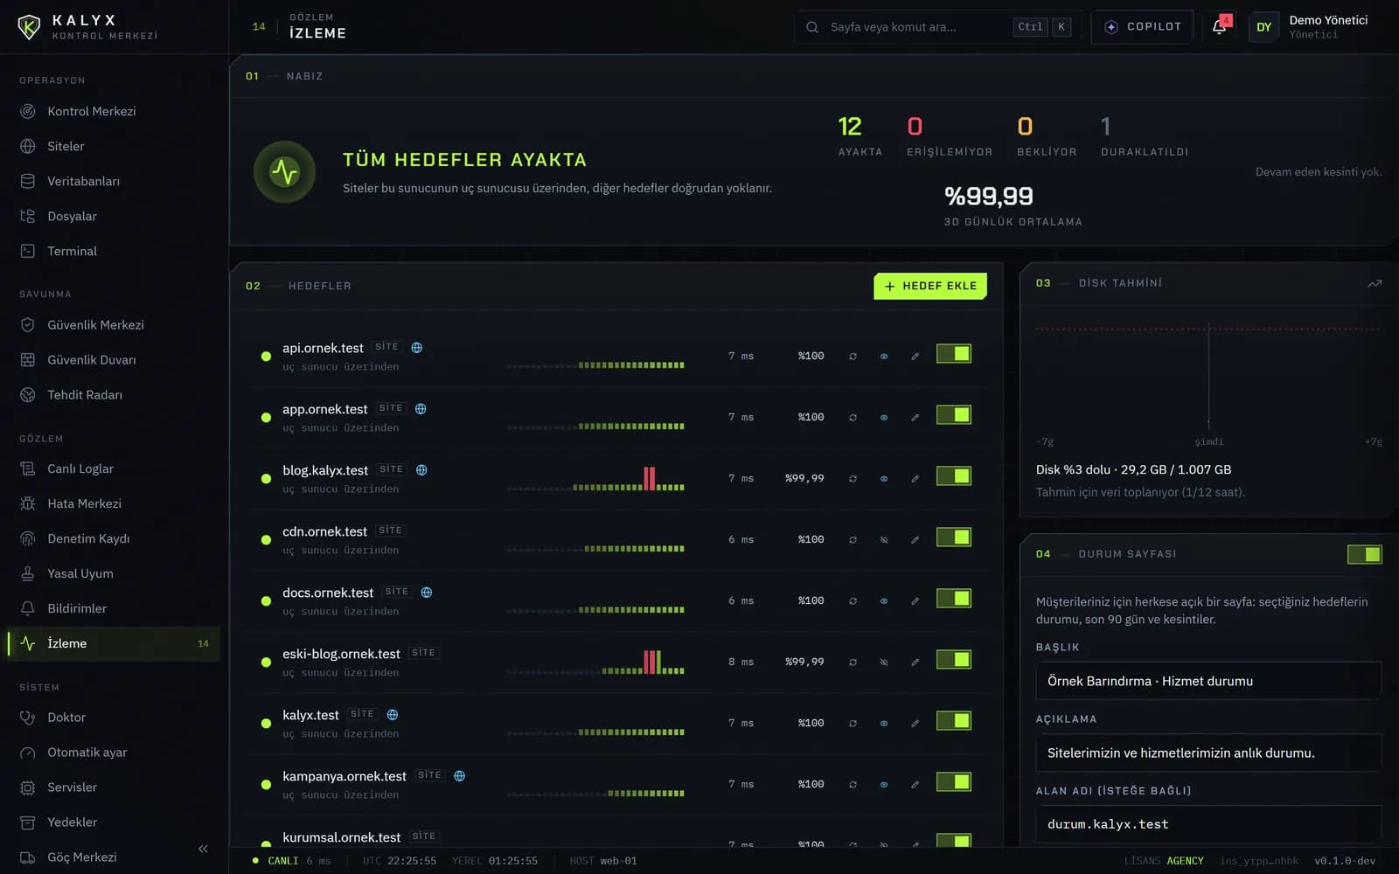Toggle status-page visibility eye for api.ornek.test
The image size is (1399, 874).
[x=884, y=356]
